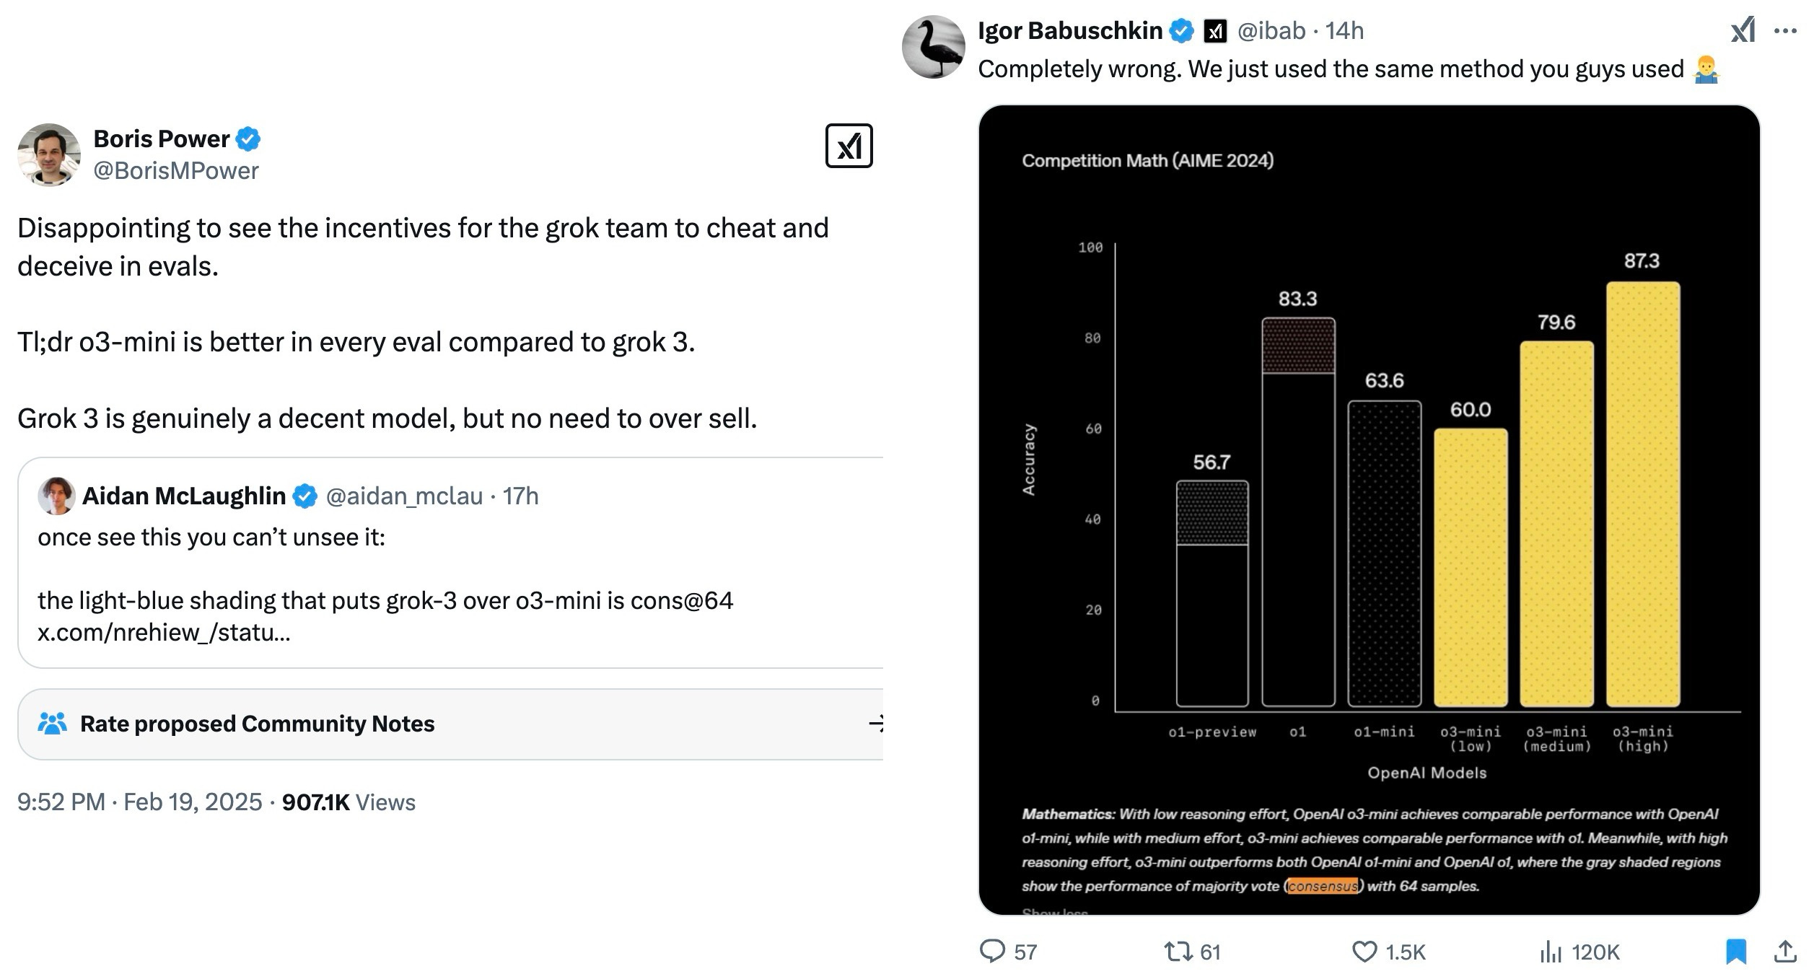Click Aidan McLaughlin's name in quoted tweet
Viewport: 1814px width, 974px height.
coord(184,496)
